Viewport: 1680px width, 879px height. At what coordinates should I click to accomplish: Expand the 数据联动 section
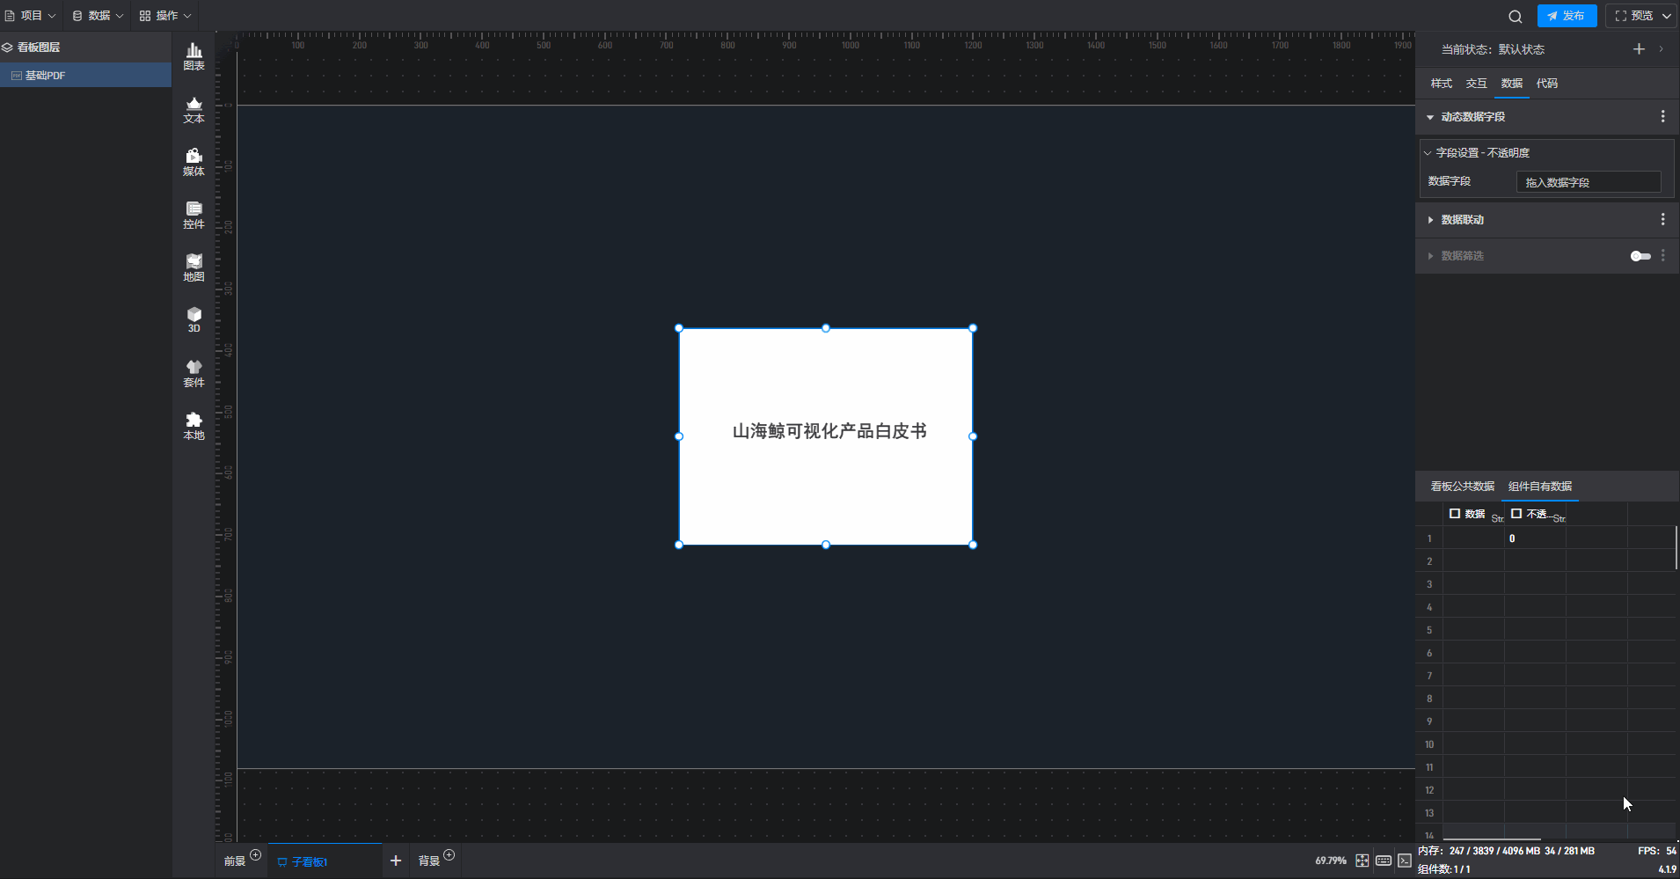click(1430, 220)
